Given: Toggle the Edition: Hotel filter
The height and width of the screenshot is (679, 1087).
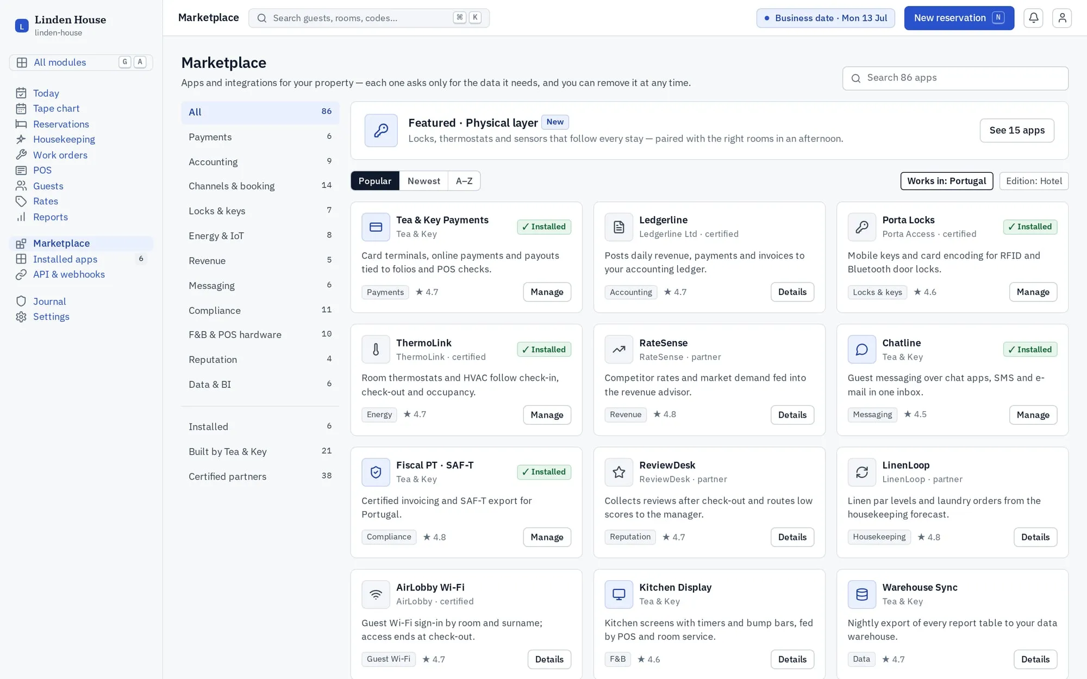Looking at the screenshot, I should click(1034, 181).
